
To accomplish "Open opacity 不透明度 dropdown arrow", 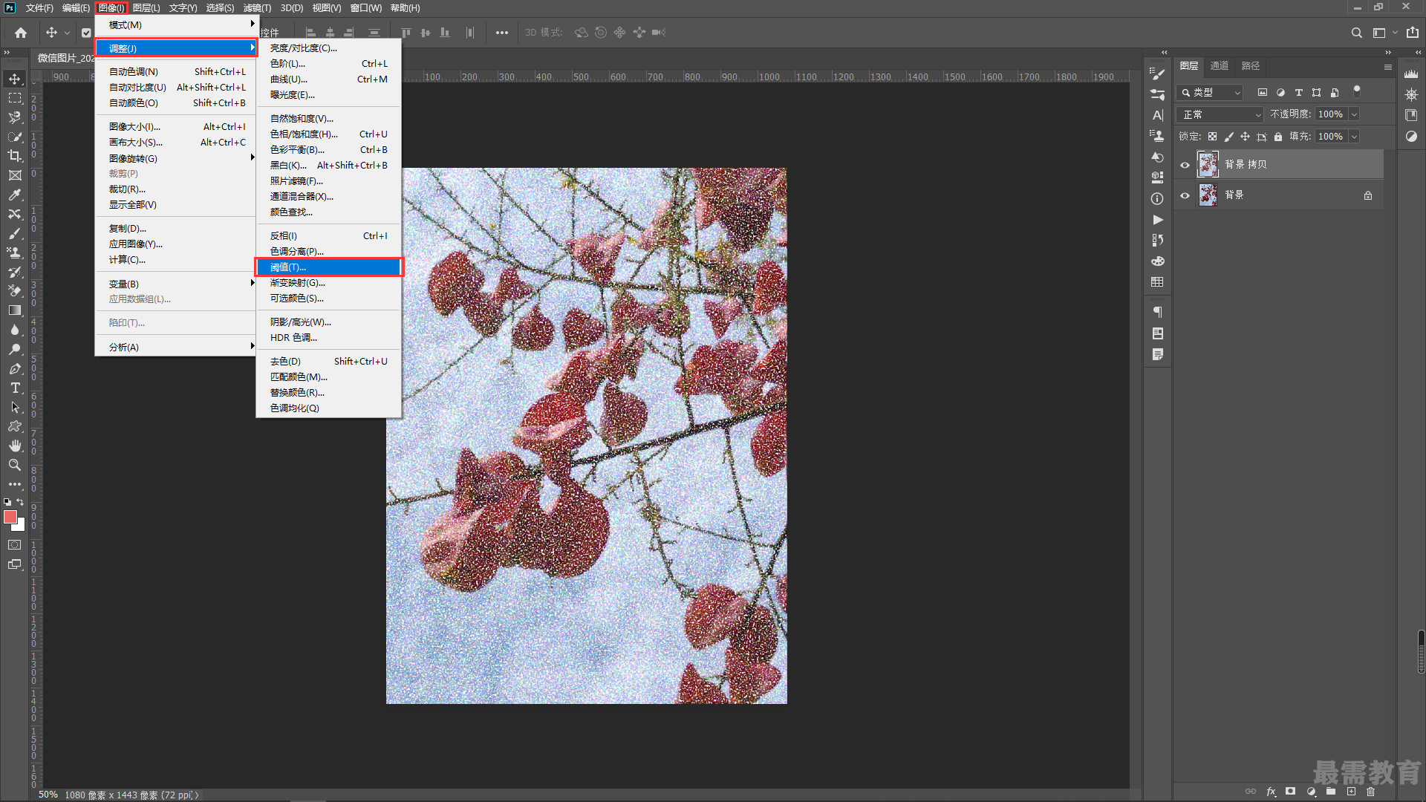I will click(1354, 114).
